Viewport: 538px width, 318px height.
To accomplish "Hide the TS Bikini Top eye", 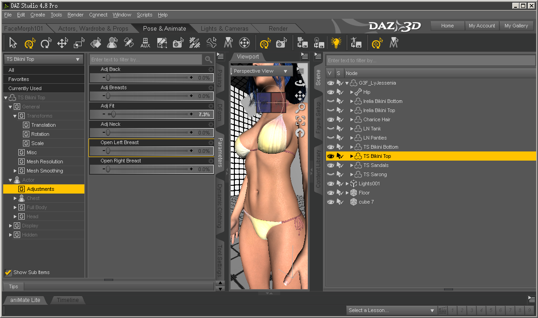I will pyautogui.click(x=330, y=156).
